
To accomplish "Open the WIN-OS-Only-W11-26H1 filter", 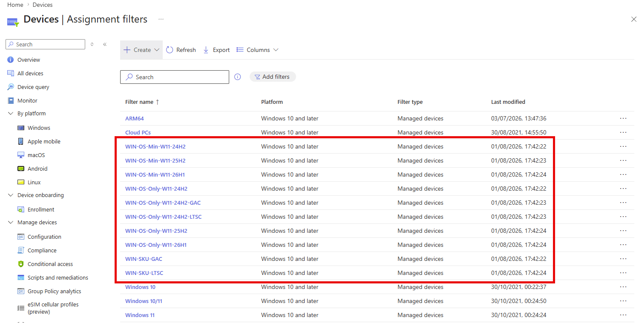I will pyautogui.click(x=156, y=245).
